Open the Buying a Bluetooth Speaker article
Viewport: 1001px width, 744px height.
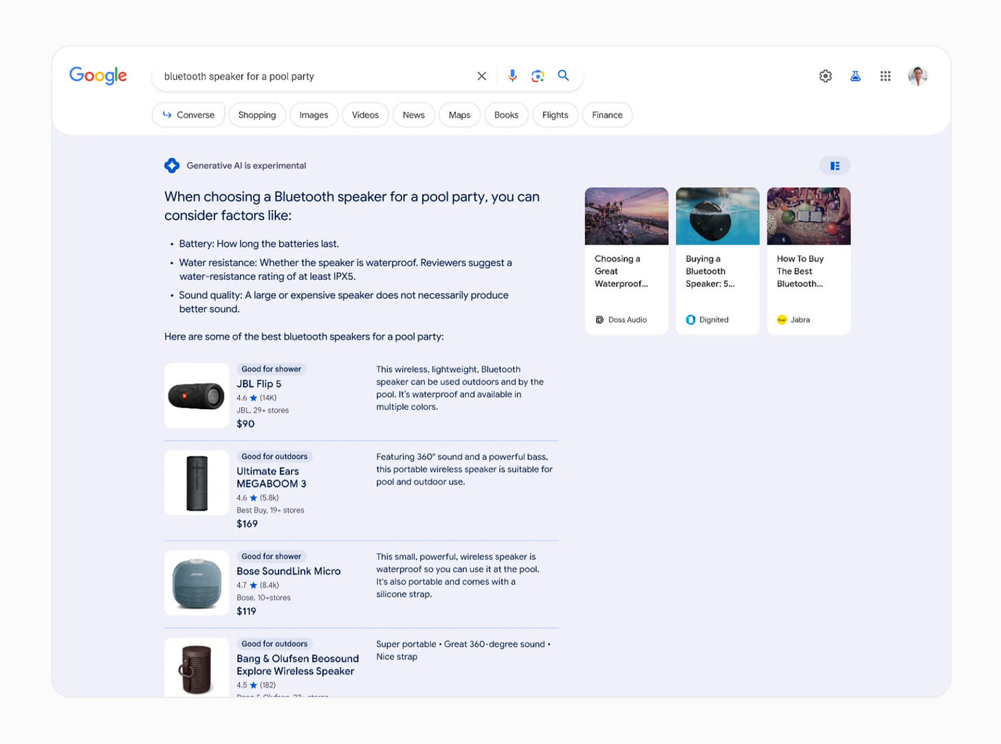pyautogui.click(x=718, y=261)
